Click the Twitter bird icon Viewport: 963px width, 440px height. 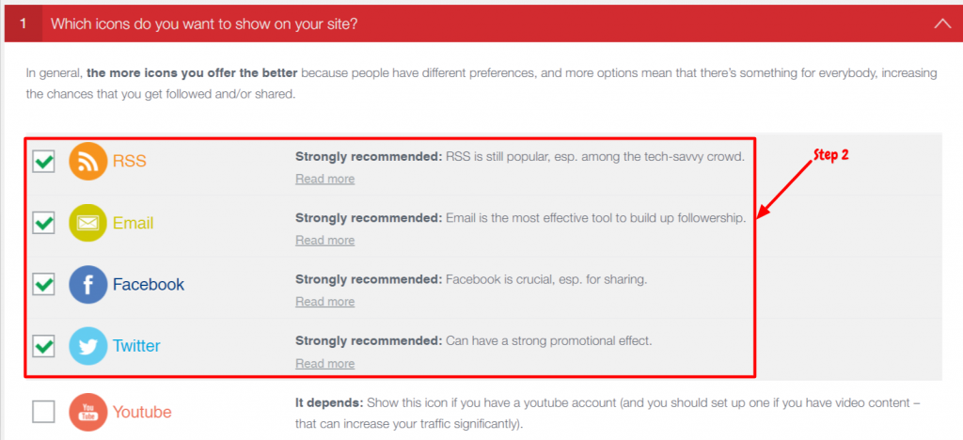pyautogui.click(x=87, y=346)
